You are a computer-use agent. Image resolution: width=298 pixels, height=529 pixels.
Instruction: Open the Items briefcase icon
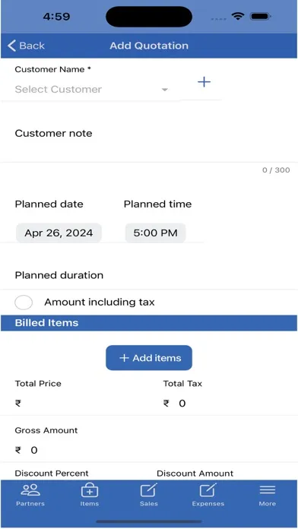coord(90,490)
